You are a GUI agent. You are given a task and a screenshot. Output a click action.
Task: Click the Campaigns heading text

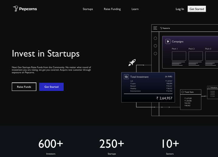[178, 42]
